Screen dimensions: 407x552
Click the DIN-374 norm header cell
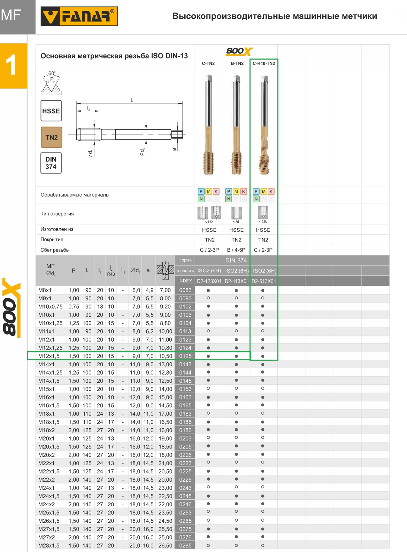coord(236,260)
